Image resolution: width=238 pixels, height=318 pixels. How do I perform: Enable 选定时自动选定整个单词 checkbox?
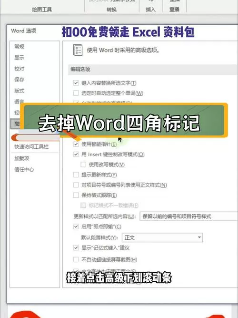click(76, 93)
